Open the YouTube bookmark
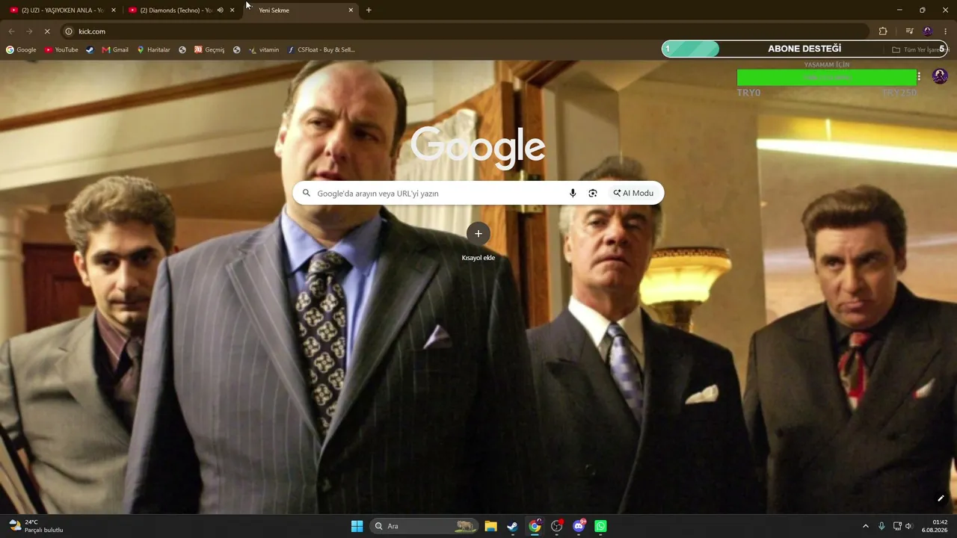957x538 pixels. click(x=61, y=50)
